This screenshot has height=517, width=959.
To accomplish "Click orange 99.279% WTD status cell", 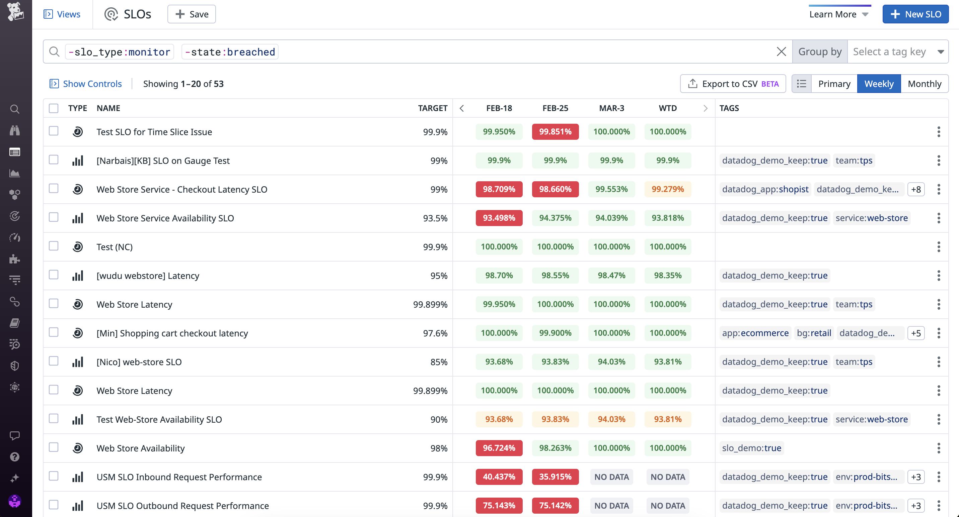I will click(x=667, y=189).
